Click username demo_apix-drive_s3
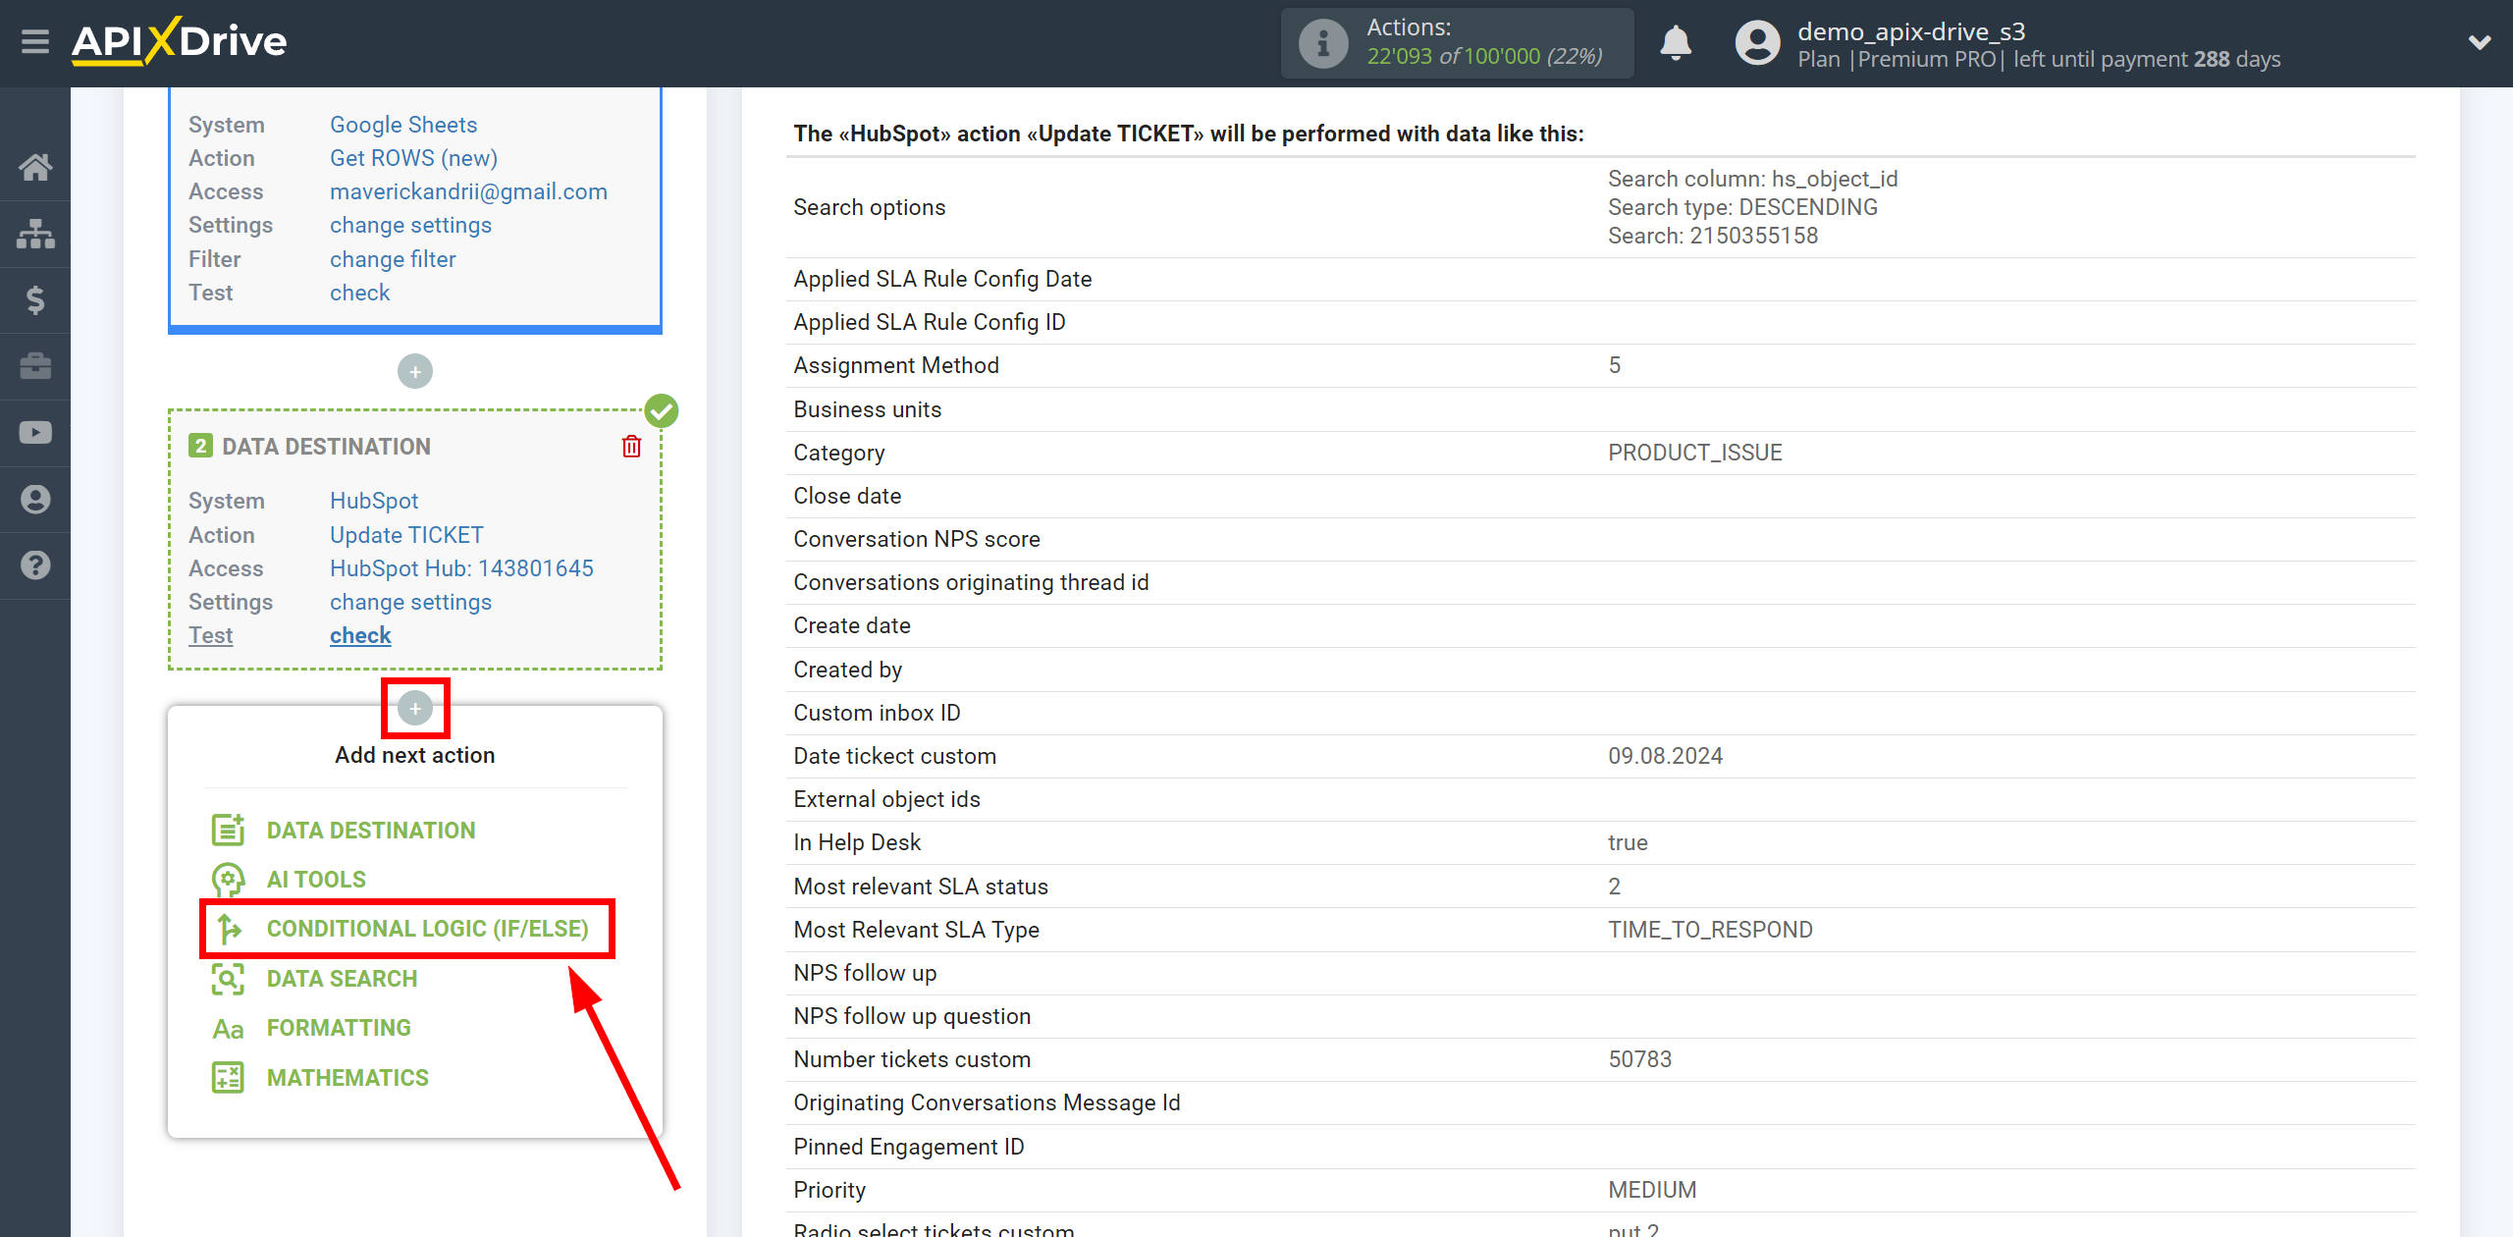Viewport: 2513px width, 1237px height. point(1911,31)
